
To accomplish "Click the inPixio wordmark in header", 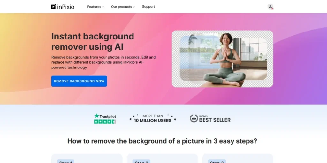I will tap(66, 7).
